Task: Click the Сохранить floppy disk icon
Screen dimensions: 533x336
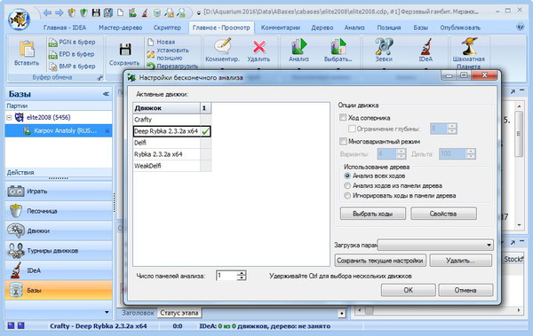Action: click(x=124, y=50)
